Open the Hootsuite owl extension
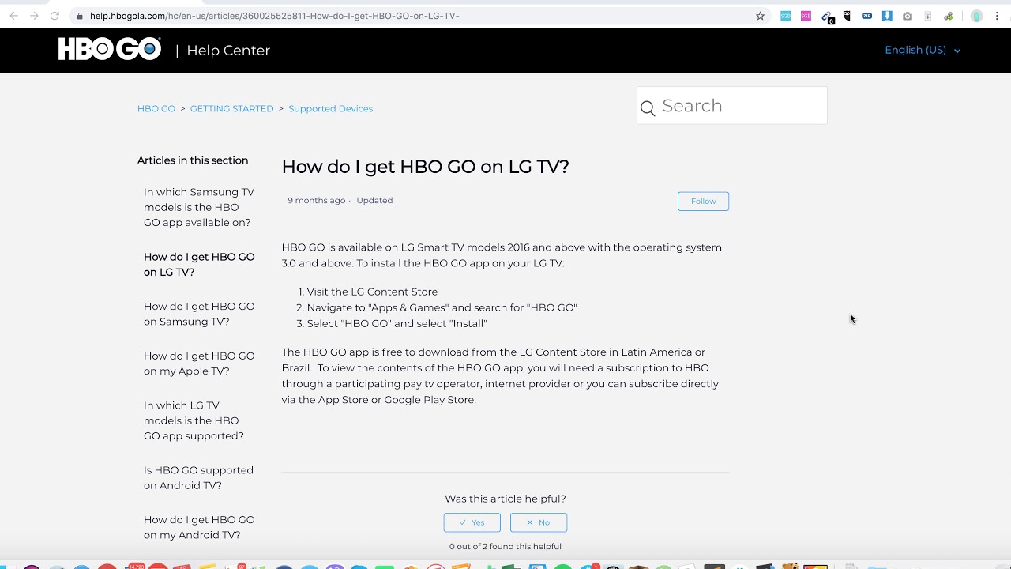This screenshot has height=569, width=1011. (x=847, y=16)
